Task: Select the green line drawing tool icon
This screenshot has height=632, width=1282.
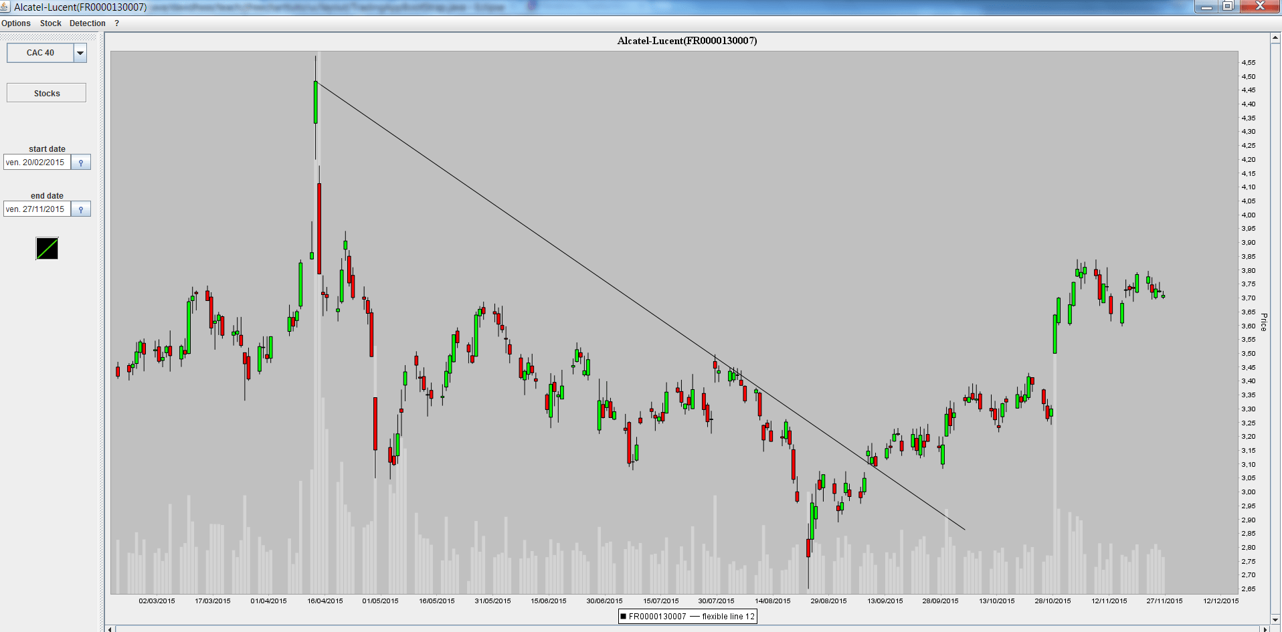Action: 47,249
